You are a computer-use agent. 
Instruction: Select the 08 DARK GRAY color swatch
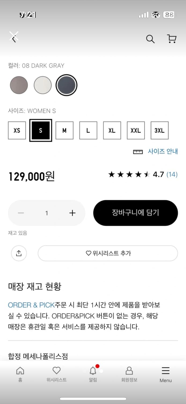(66, 85)
